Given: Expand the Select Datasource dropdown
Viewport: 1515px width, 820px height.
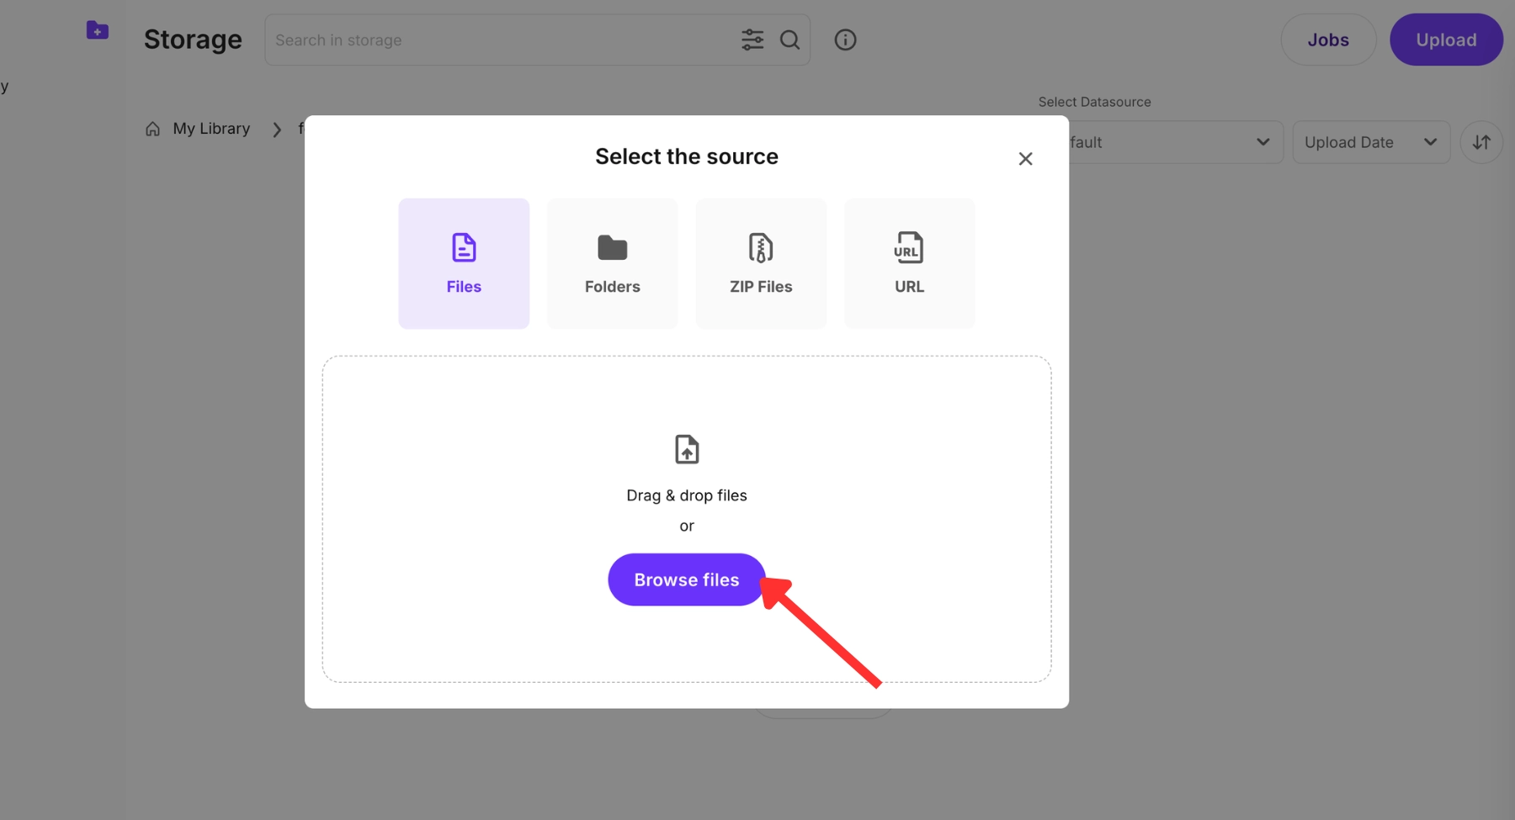Looking at the screenshot, I should tap(1176, 142).
